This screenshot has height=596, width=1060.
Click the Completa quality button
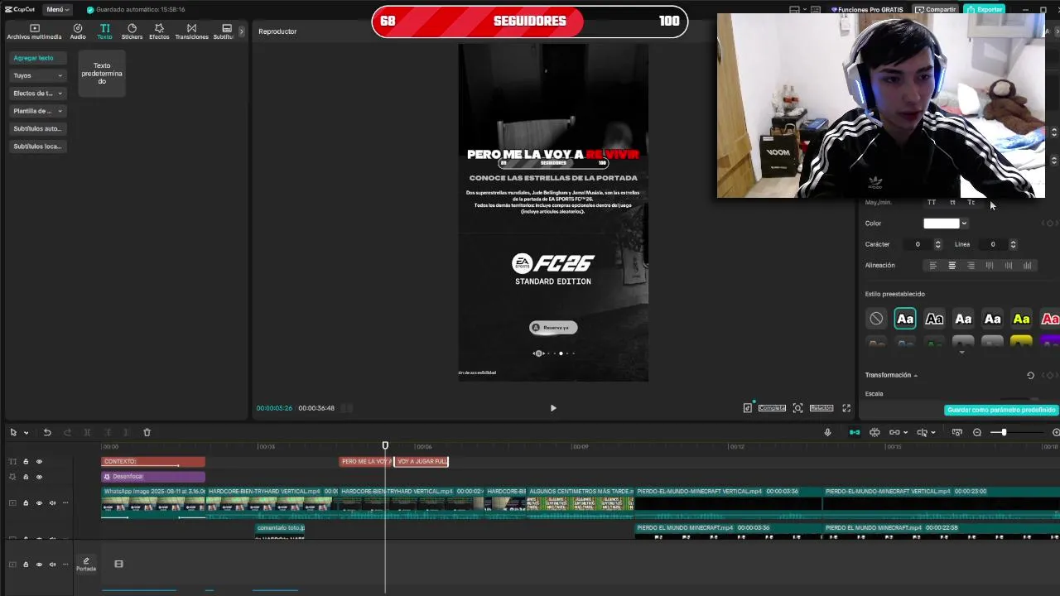[772, 408]
